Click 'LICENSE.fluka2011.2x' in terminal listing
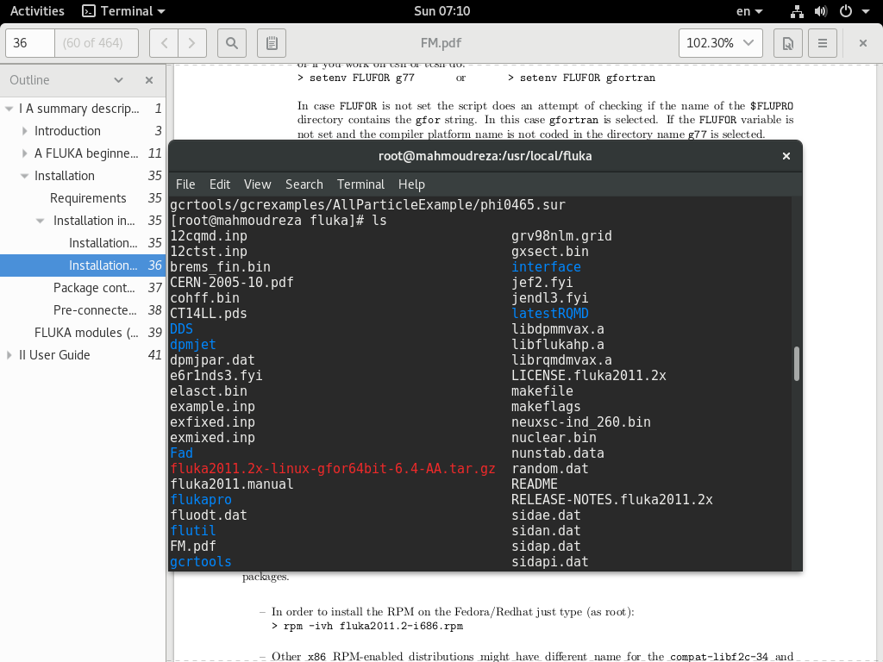This screenshot has width=883, height=662. [x=588, y=376]
